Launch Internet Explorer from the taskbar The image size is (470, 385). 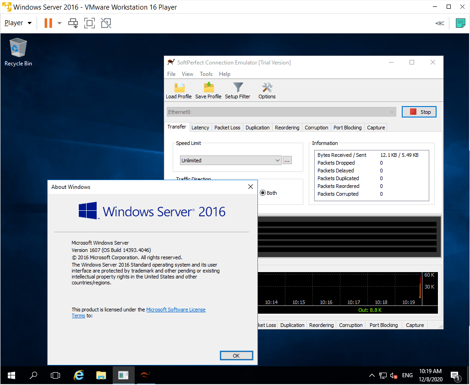tap(79, 375)
